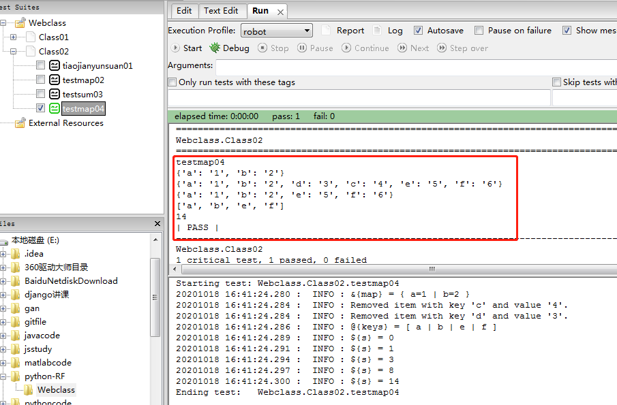The height and width of the screenshot is (405, 617).
Task: Click the Continue run button
Action: [365, 48]
